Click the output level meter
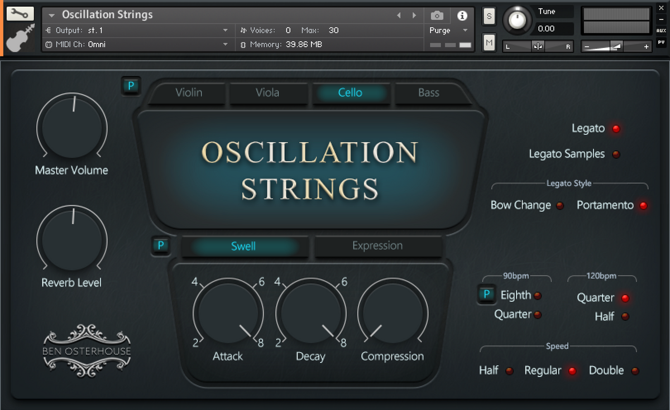The image size is (670, 410). (616, 20)
